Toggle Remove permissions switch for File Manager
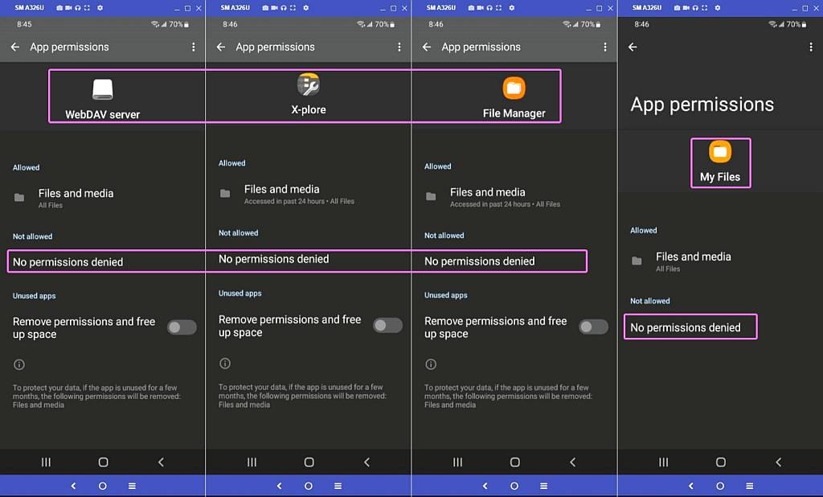Screen dimensions: 823x497 [593, 327]
